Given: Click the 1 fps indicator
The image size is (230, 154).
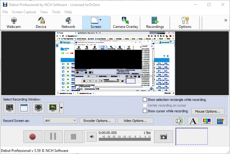Looking at the screenshot, I should click(147, 133).
